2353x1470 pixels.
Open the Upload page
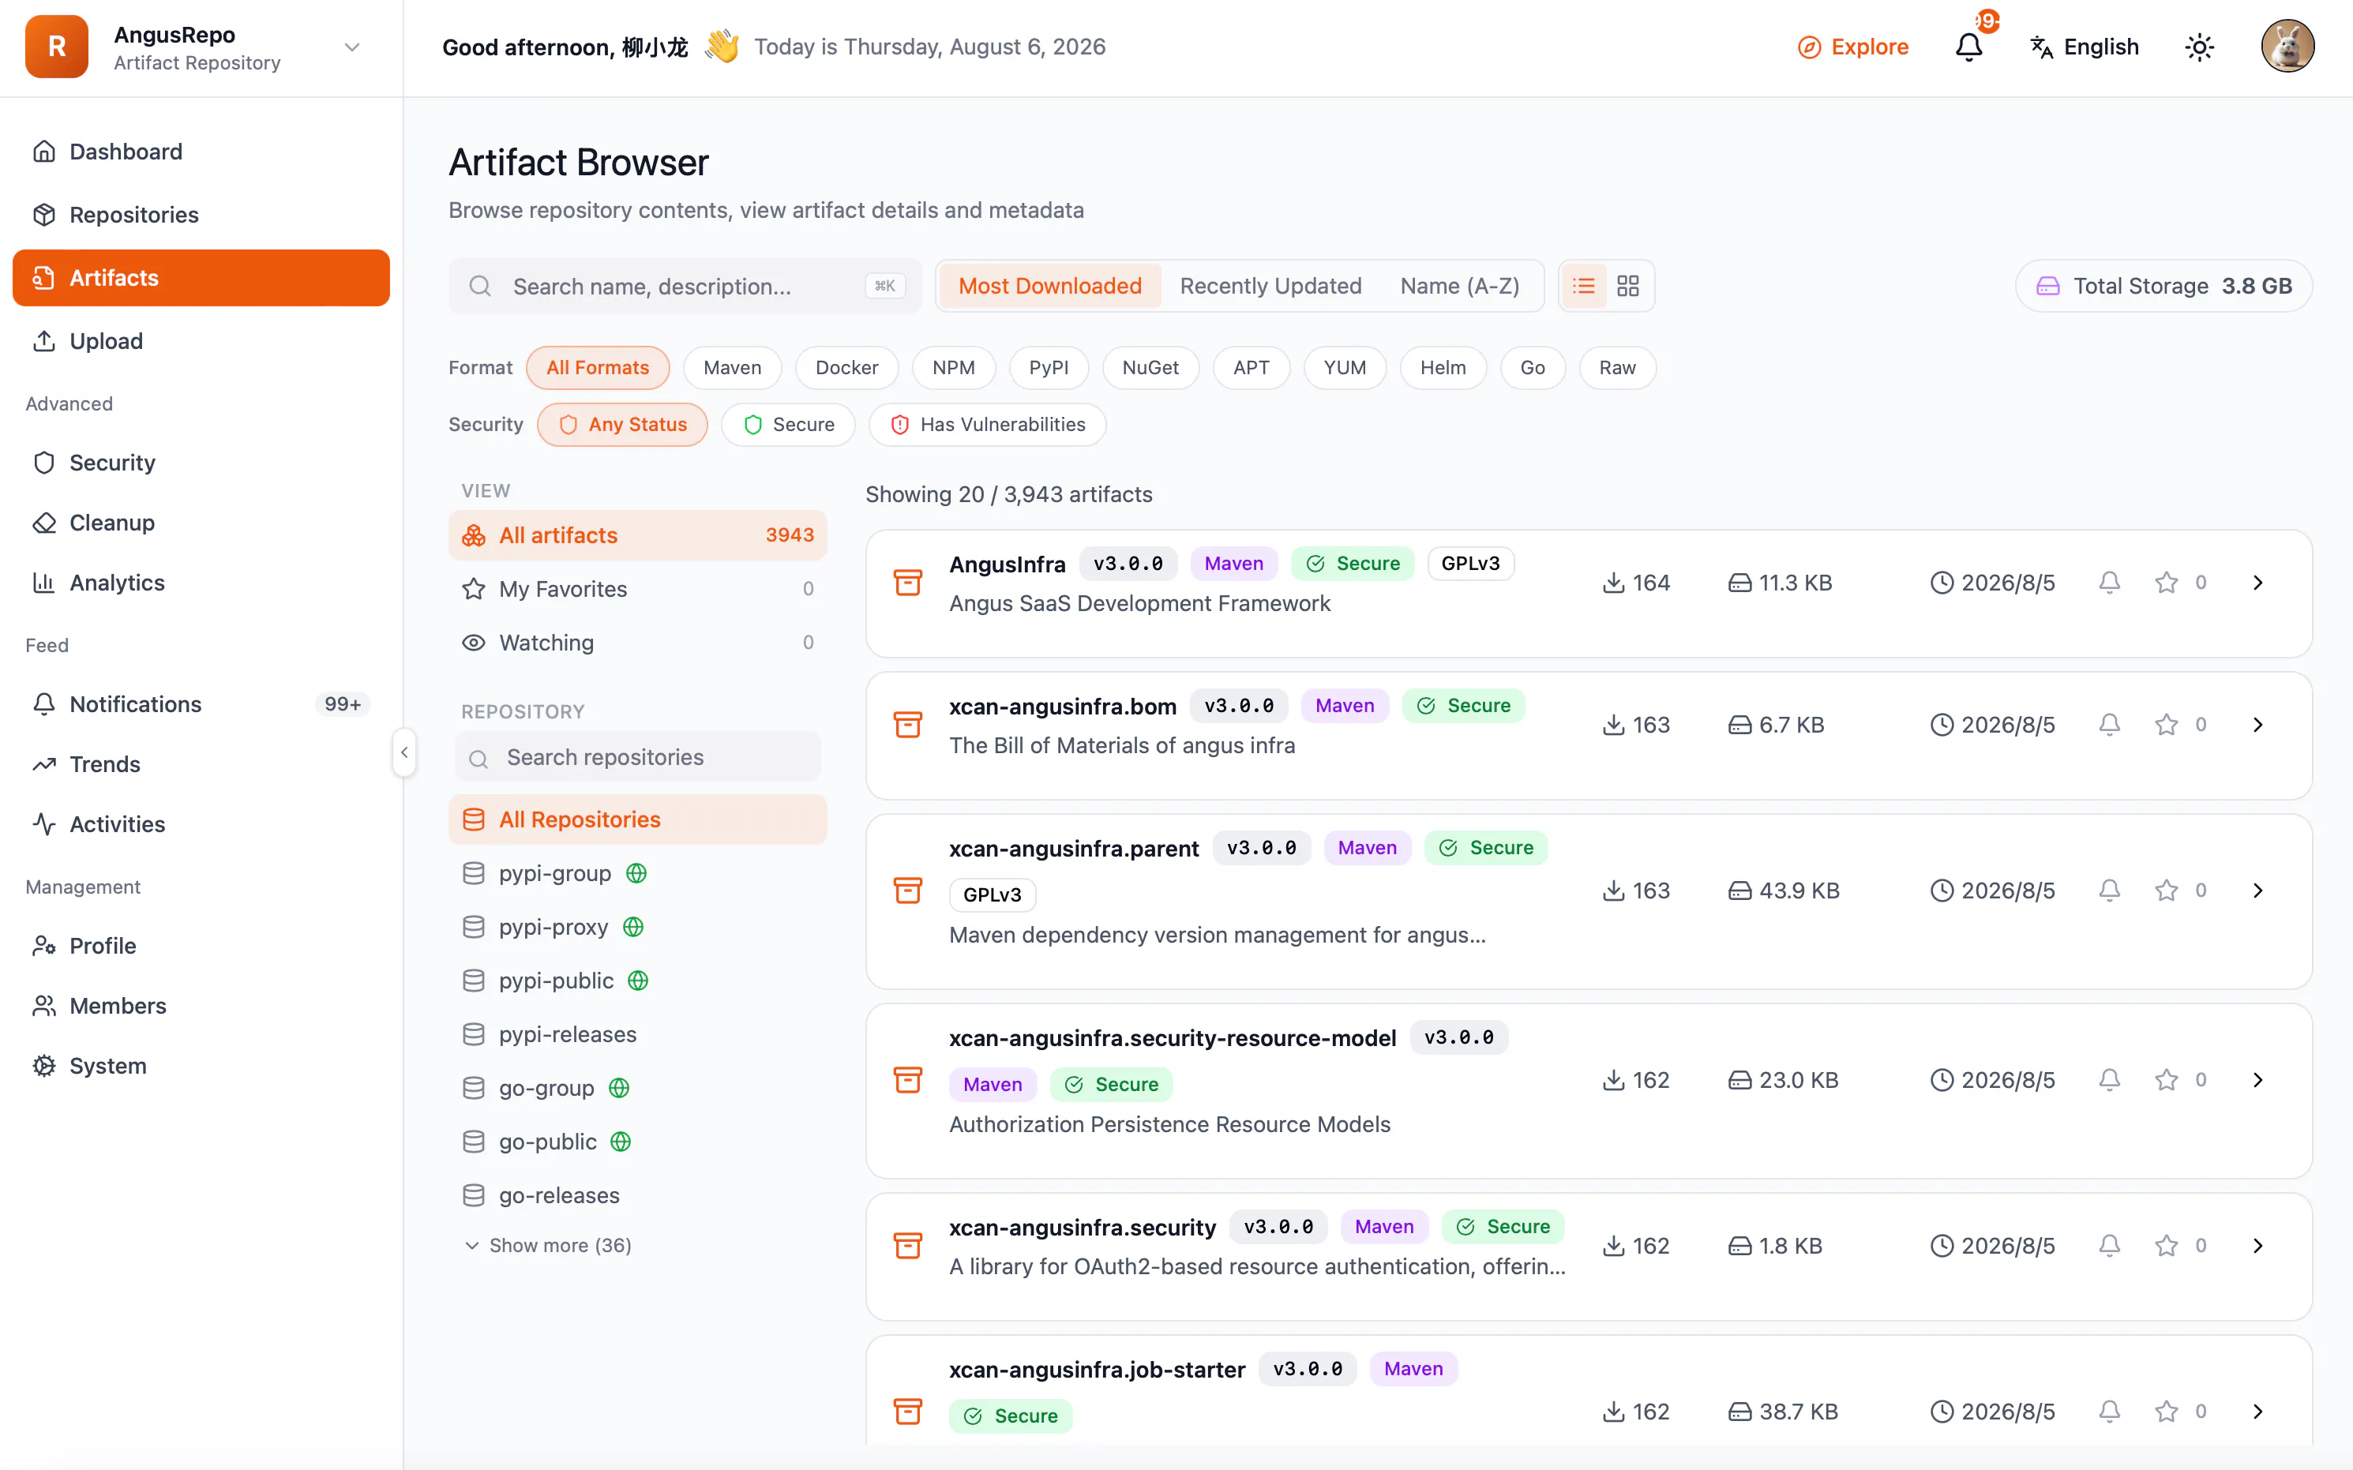point(201,340)
